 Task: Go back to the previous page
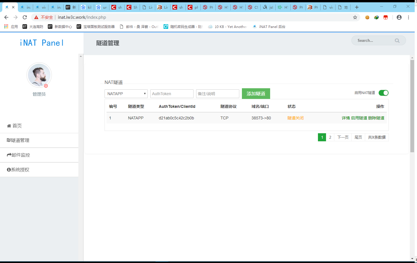6,17
